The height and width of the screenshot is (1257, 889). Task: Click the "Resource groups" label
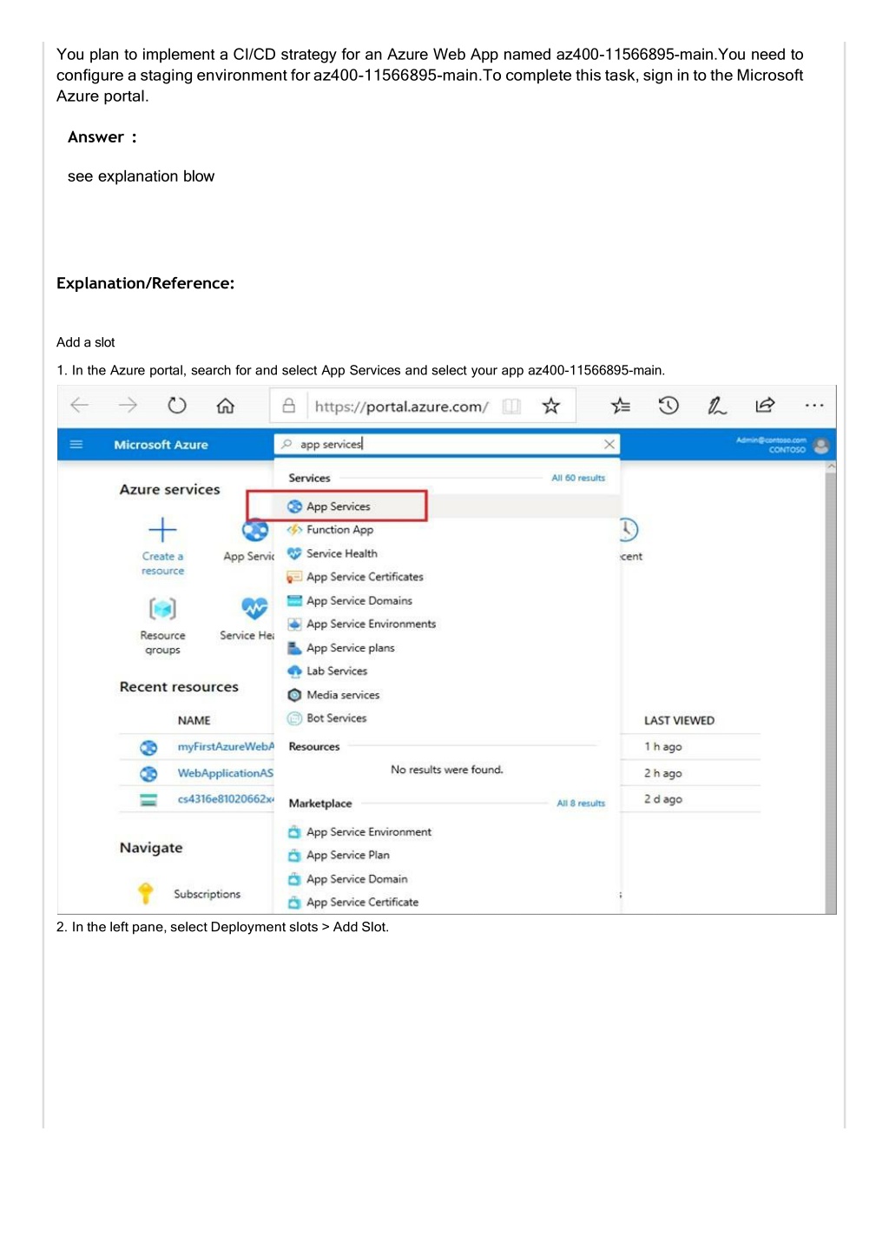[x=162, y=643]
